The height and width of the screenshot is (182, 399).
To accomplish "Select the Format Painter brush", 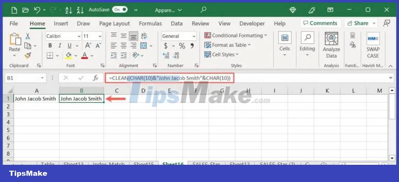I will [x=28, y=56].
